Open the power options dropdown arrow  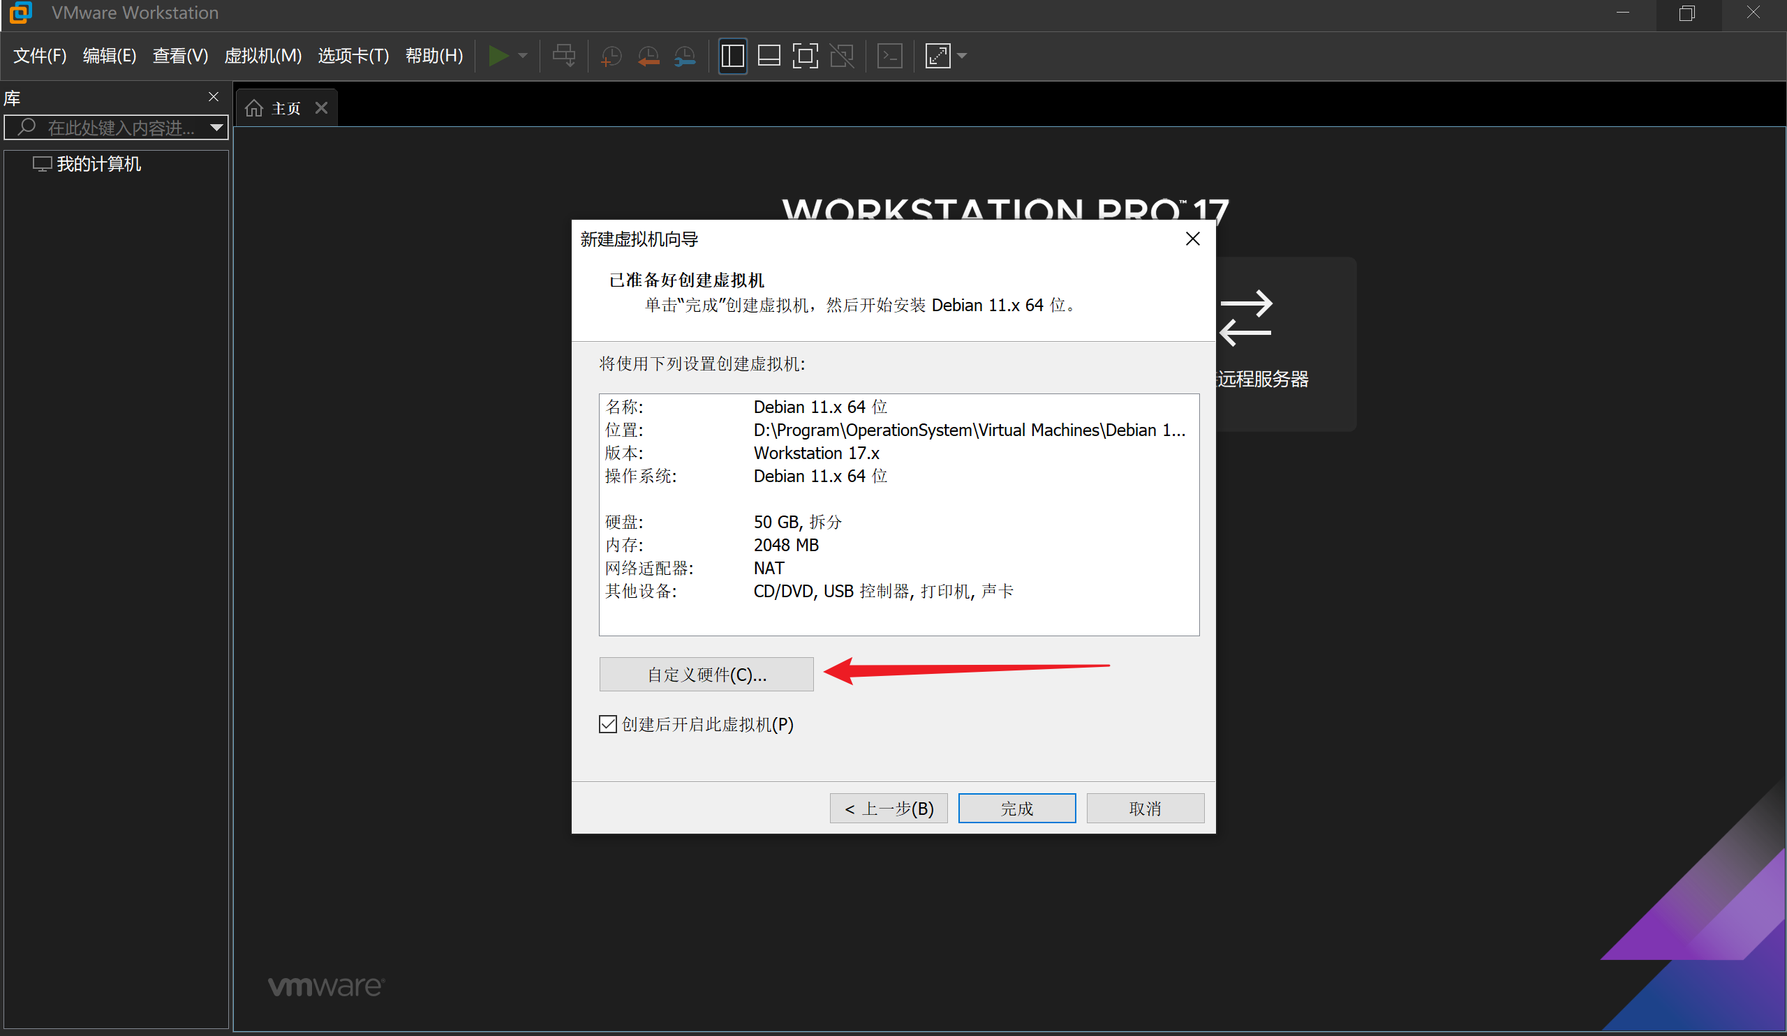[523, 55]
